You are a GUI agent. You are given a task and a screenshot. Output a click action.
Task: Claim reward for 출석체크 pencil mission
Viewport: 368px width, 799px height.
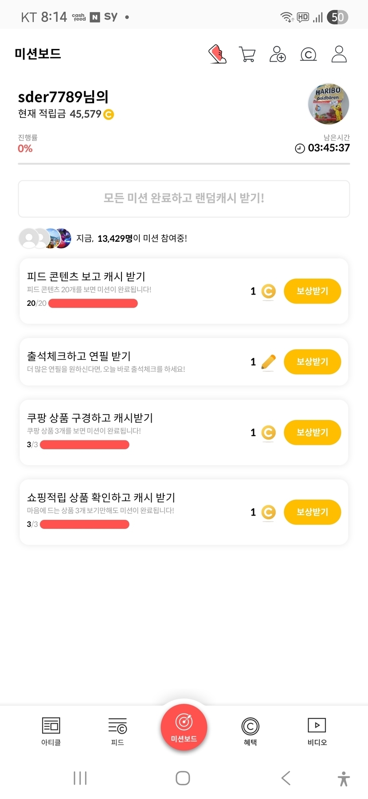point(312,362)
